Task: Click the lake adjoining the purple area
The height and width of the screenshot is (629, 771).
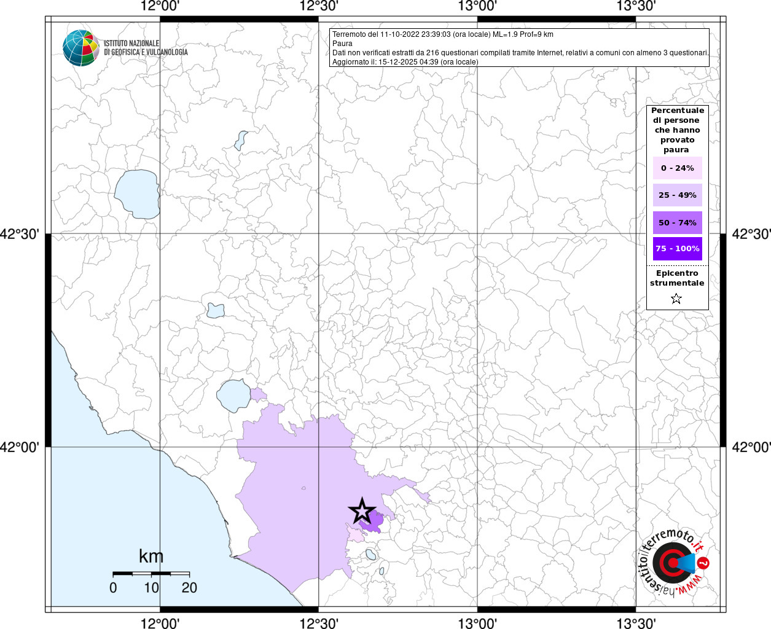Action: coord(233,396)
